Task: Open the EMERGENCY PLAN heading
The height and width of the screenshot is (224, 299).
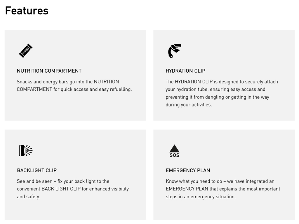Action: 188,170
